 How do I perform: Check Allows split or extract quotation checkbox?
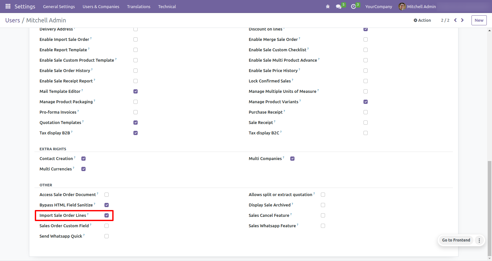click(323, 194)
